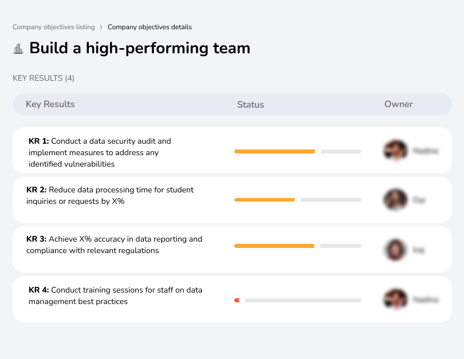
Task: Click the owner avatar for KR 1
Action: 395,150
